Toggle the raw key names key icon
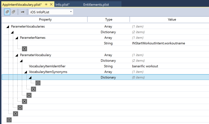Viewport: 209px width, 124px height. pos(22,12)
